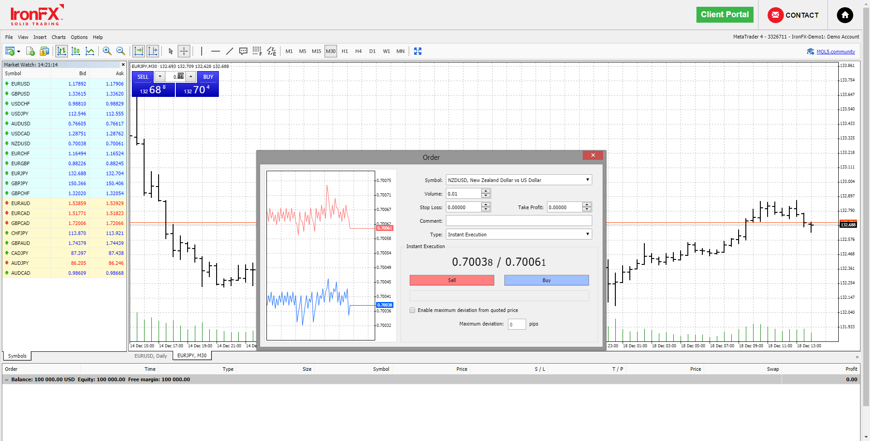Screen dimensions: 870x441
Task: Open the File menu
Action: [9, 37]
